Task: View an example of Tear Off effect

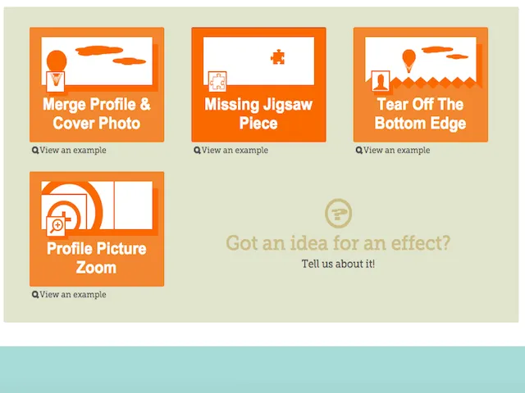Action: coord(396,151)
